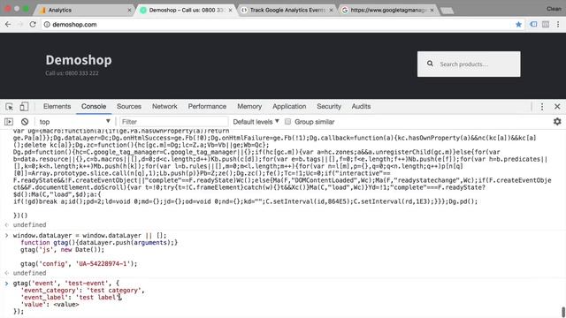Open the Chrome three-dot menu
Viewport: 566px width, 318px height.
point(558,24)
